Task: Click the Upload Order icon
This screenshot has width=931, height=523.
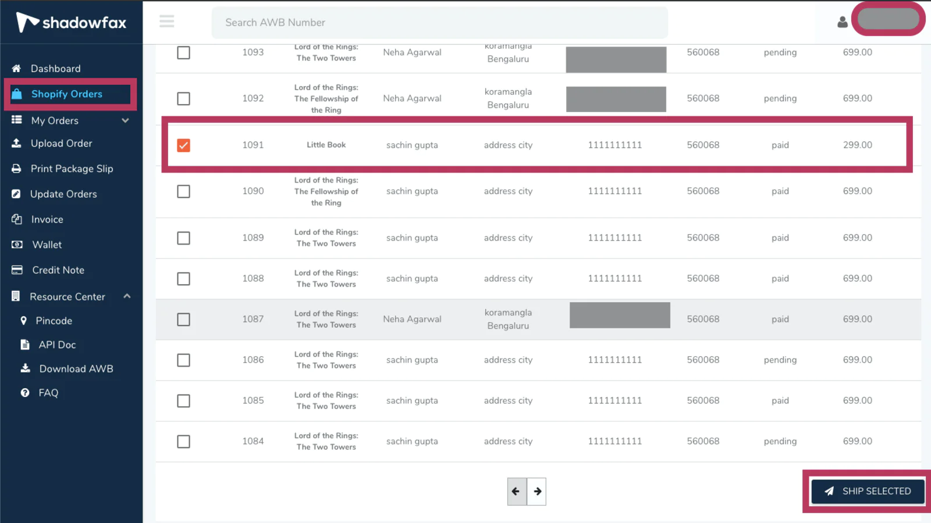Action: [17, 143]
